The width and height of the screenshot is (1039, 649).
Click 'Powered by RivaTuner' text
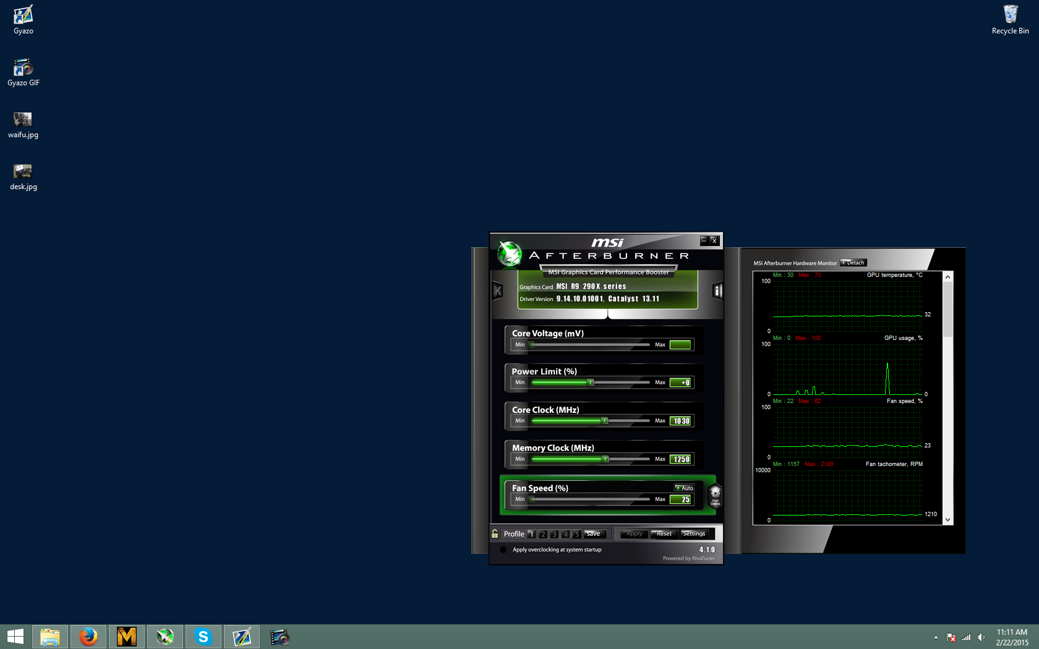(x=689, y=558)
